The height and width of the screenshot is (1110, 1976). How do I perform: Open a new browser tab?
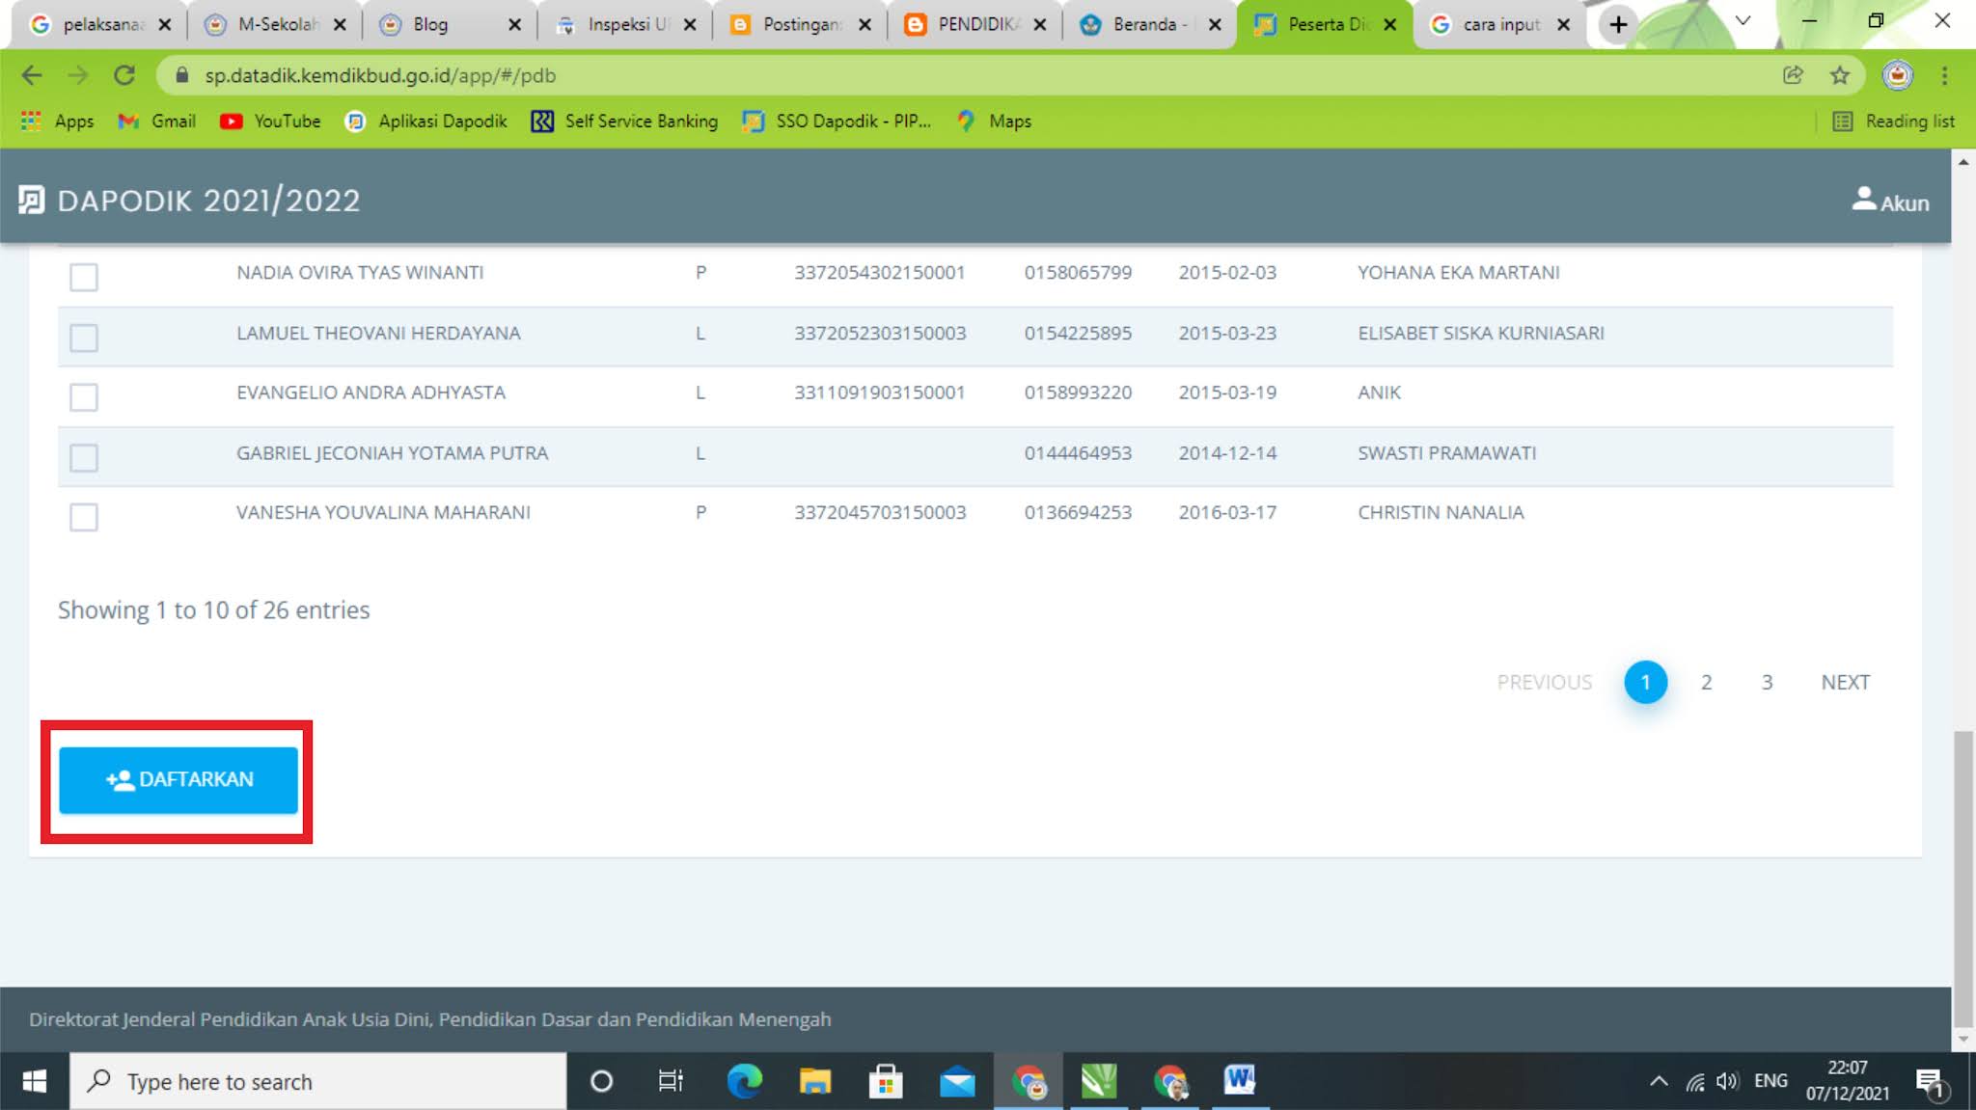coord(1618,24)
